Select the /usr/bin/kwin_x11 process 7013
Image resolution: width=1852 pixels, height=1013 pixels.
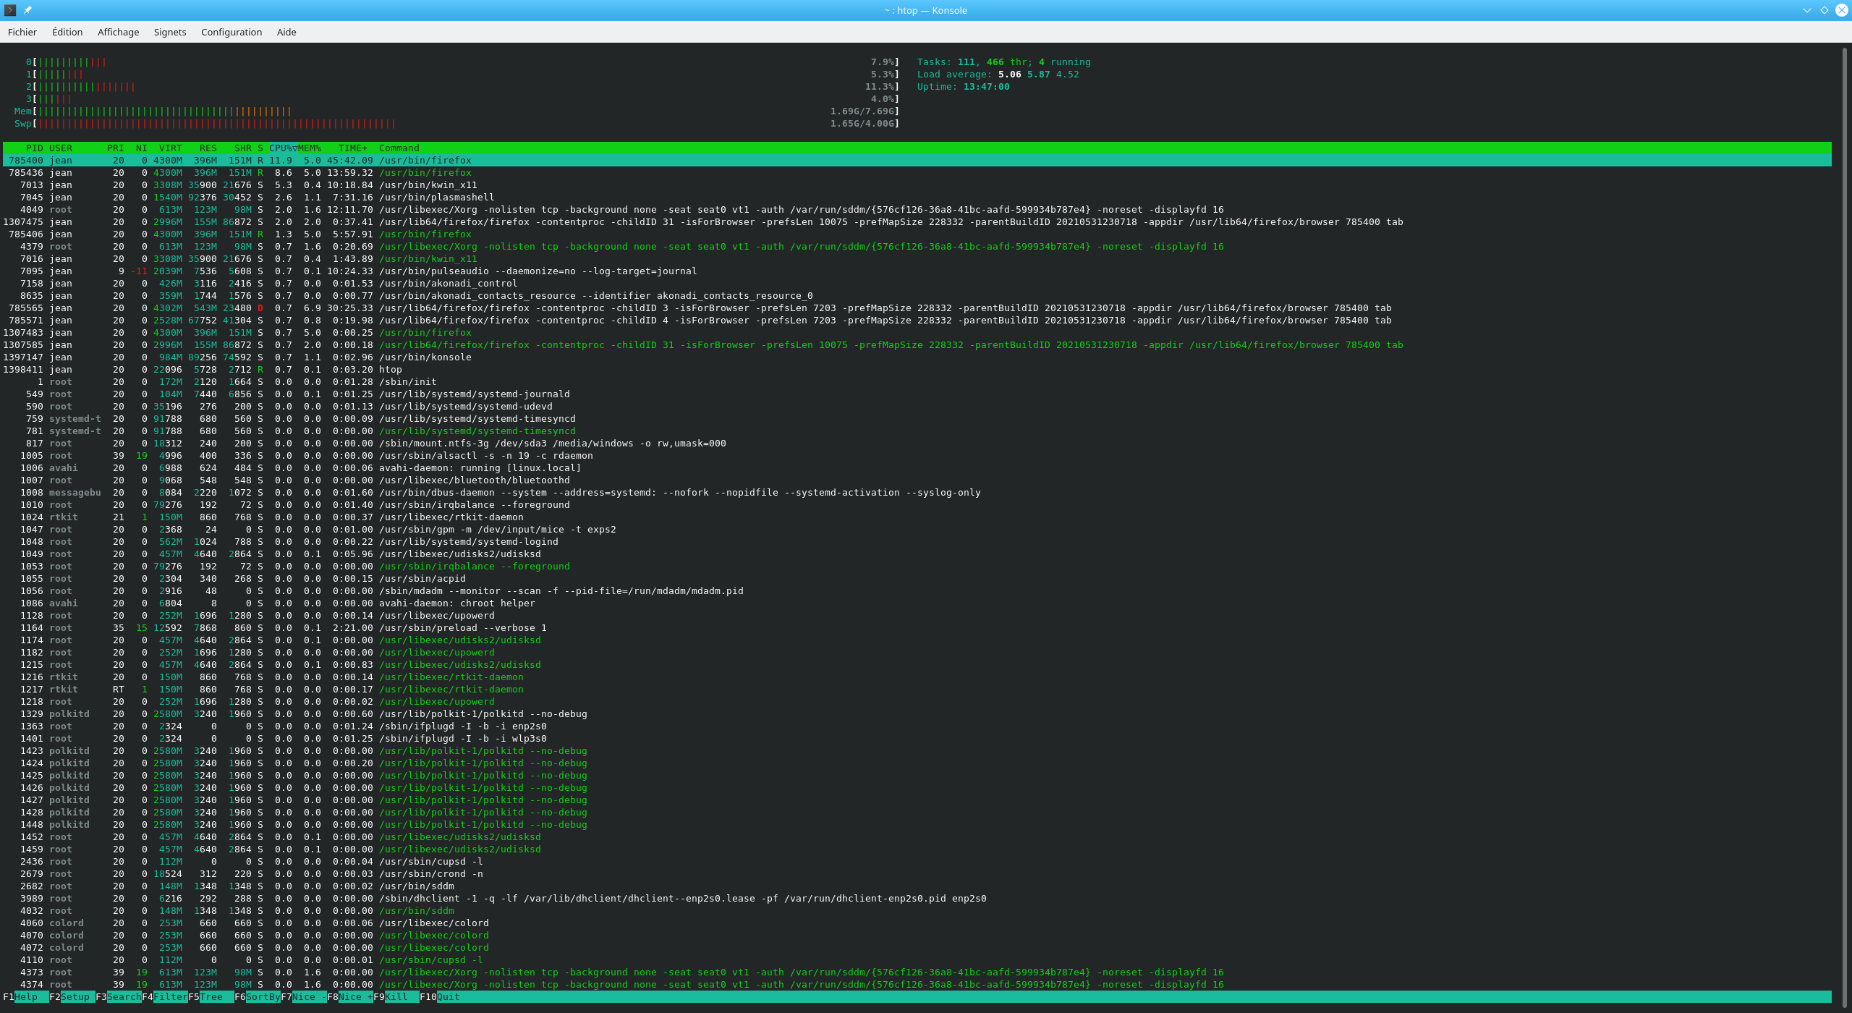pos(917,185)
